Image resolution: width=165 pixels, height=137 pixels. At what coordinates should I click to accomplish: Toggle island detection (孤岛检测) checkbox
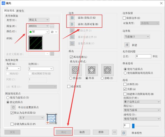coord(71,57)
